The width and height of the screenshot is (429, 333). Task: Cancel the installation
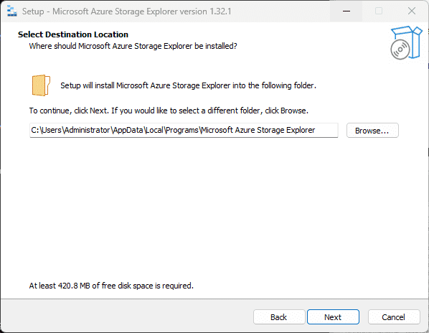tap(394, 317)
